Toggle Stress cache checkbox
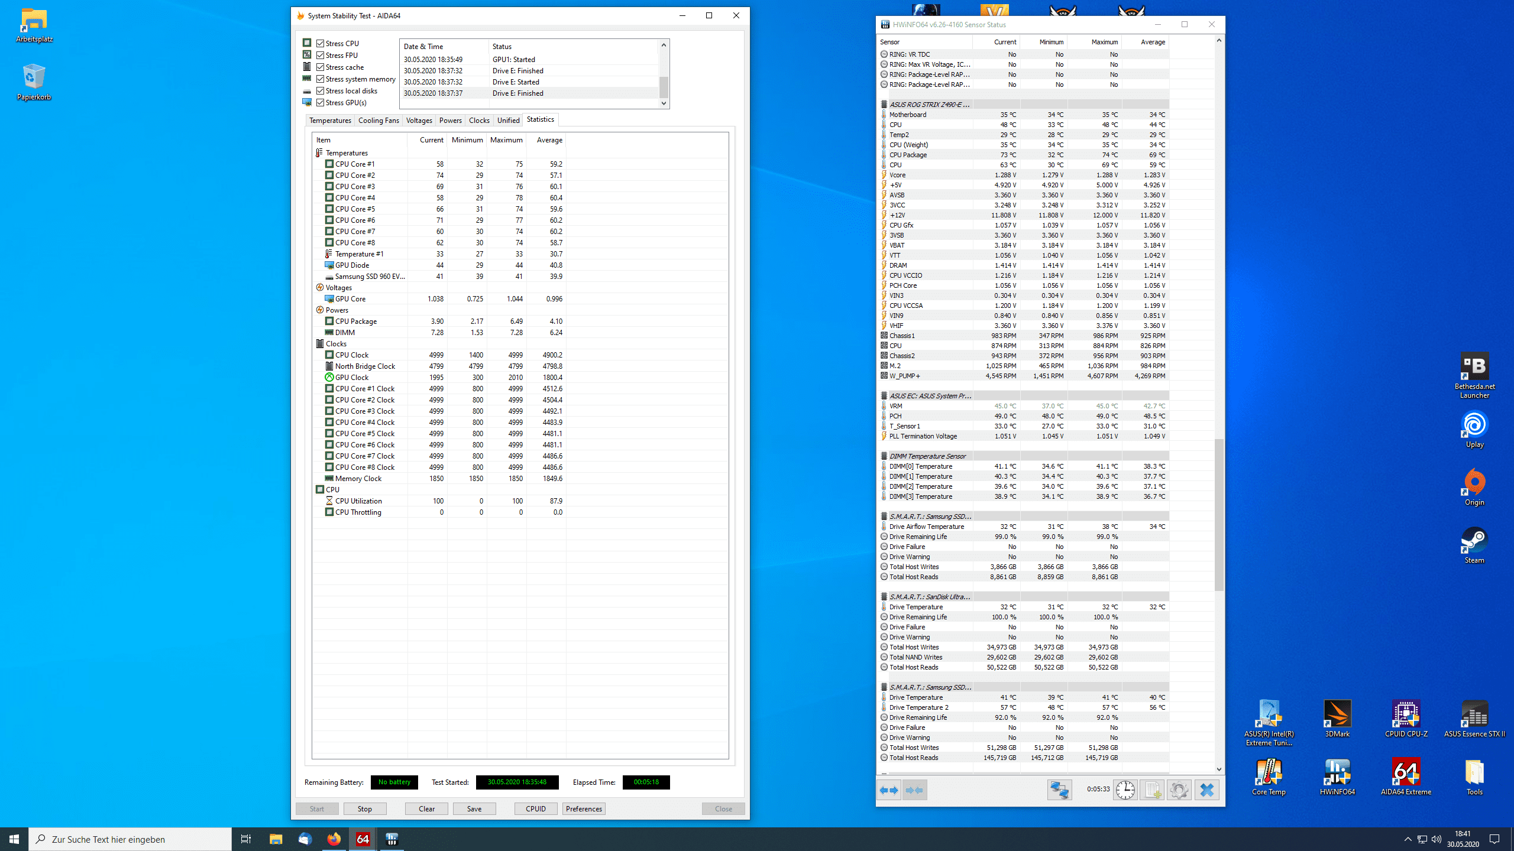 [x=320, y=67]
